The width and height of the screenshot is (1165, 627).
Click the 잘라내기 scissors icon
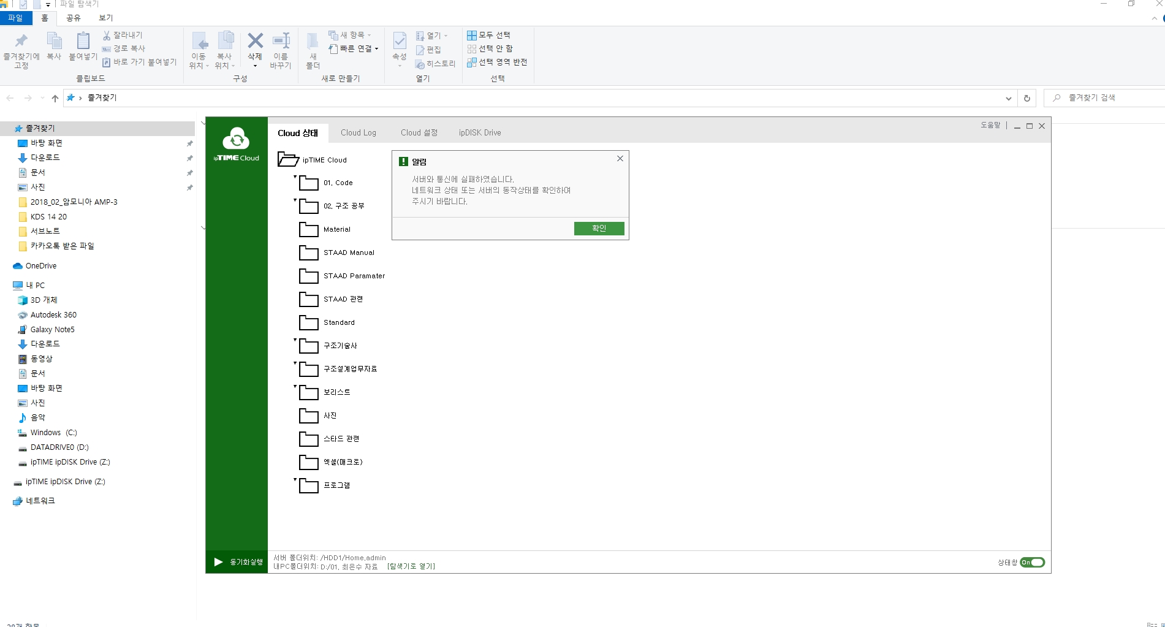click(107, 36)
